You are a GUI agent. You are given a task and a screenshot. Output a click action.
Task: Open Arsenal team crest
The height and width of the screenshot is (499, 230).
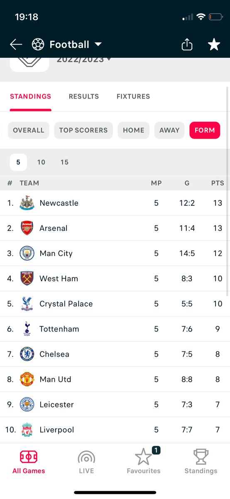(27, 228)
